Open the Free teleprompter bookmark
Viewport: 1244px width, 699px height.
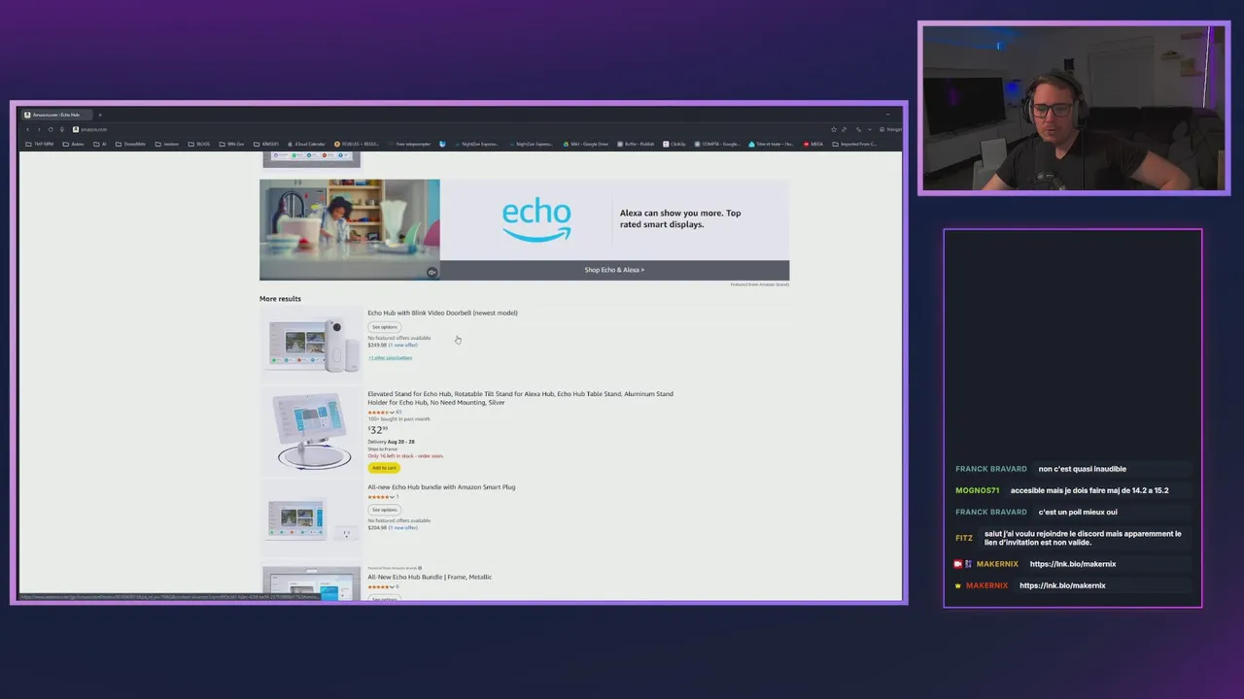pos(408,144)
